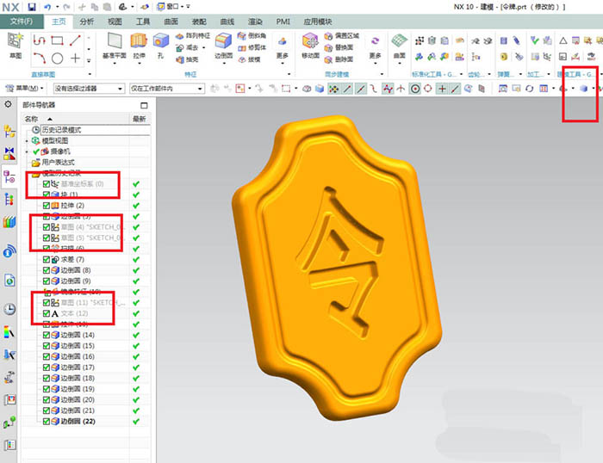Viewport: 603px width, 463px height.
Task: Select the Arc sketch tool
Action: pyautogui.click(x=40, y=58)
